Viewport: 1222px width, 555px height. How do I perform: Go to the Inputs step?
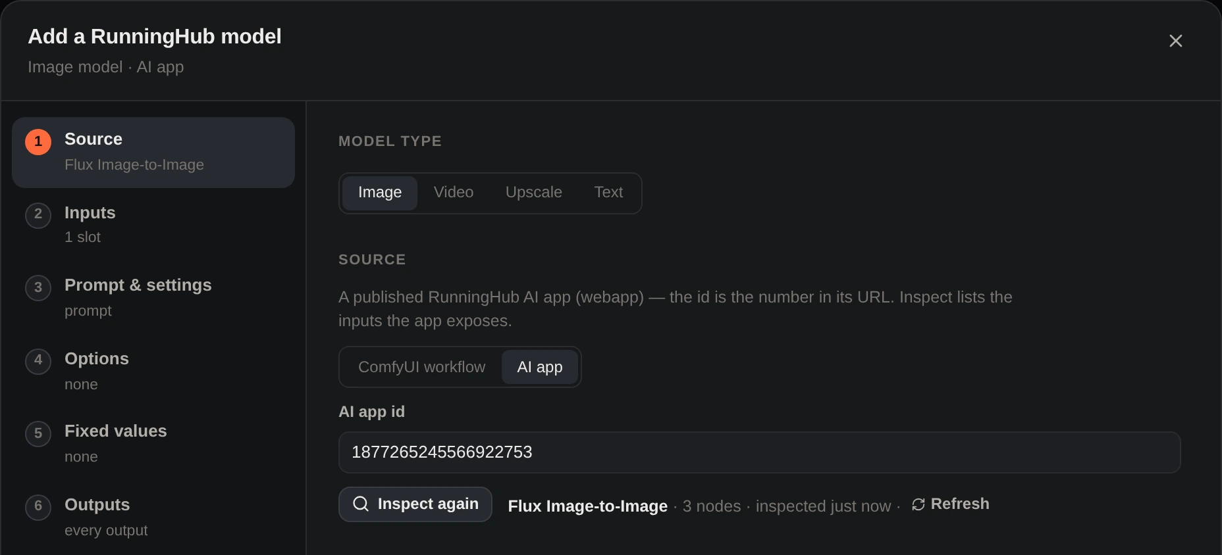(x=153, y=225)
